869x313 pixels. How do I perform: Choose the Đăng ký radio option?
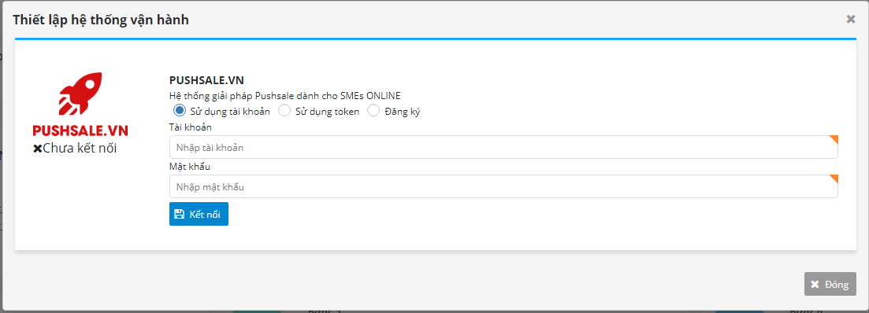[x=373, y=111]
